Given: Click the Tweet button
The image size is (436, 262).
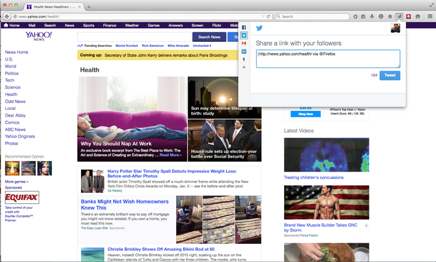Looking at the screenshot, I should point(390,75).
